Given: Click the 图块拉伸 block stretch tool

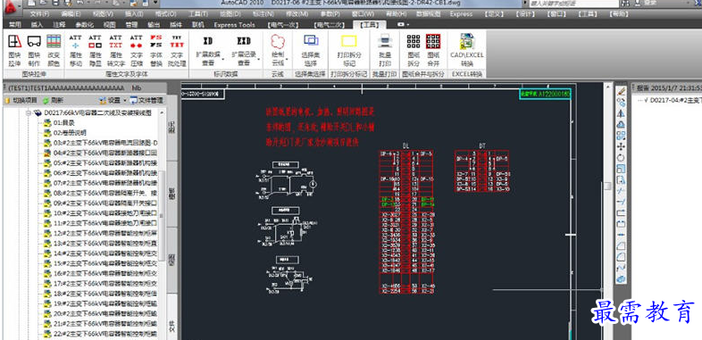Looking at the screenshot, I should [15, 50].
